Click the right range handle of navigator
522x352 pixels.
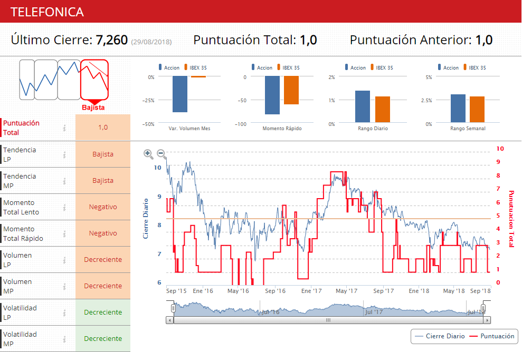[483, 307]
